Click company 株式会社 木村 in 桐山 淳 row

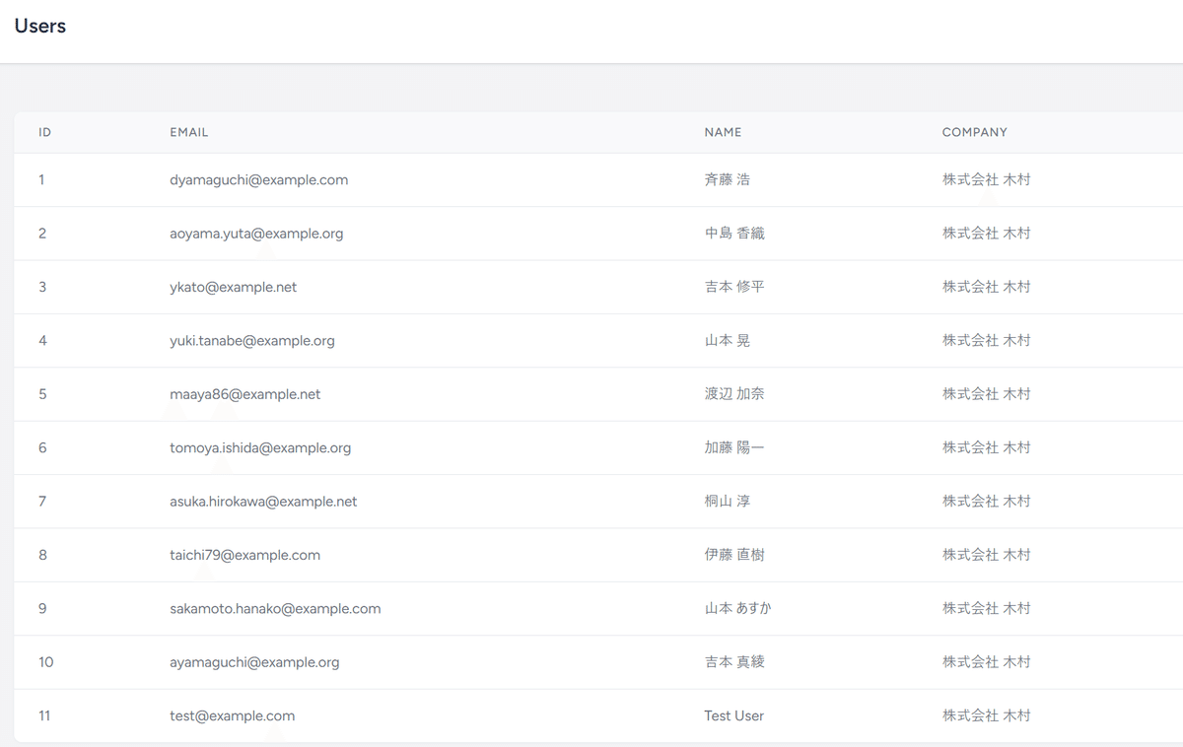point(987,502)
